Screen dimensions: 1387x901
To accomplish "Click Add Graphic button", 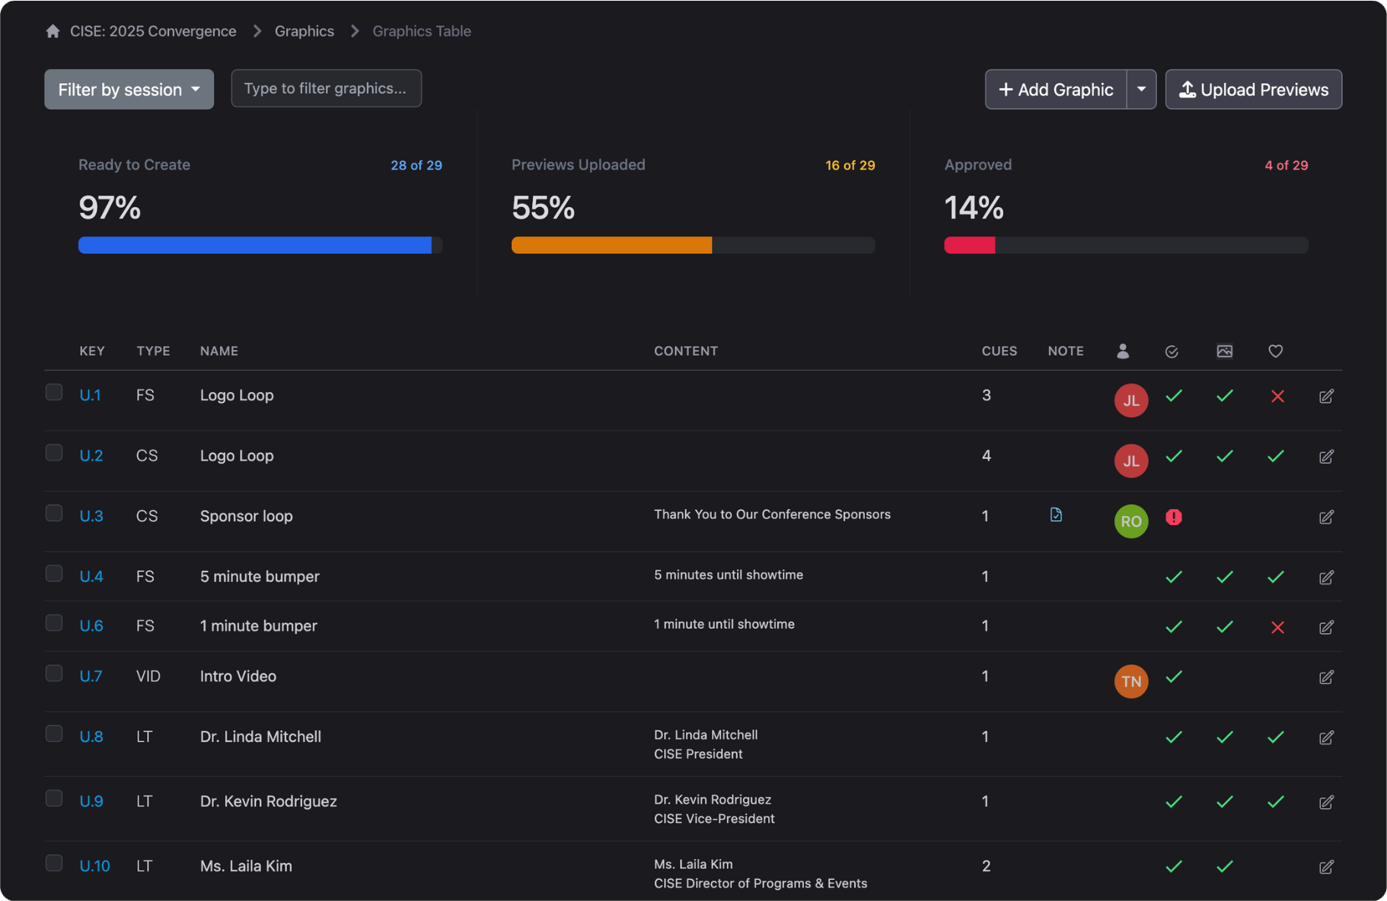I will click(x=1056, y=90).
